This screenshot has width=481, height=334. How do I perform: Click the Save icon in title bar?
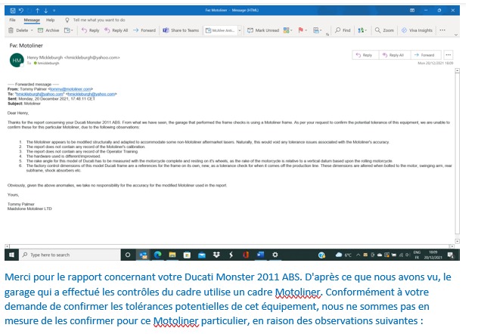point(13,11)
